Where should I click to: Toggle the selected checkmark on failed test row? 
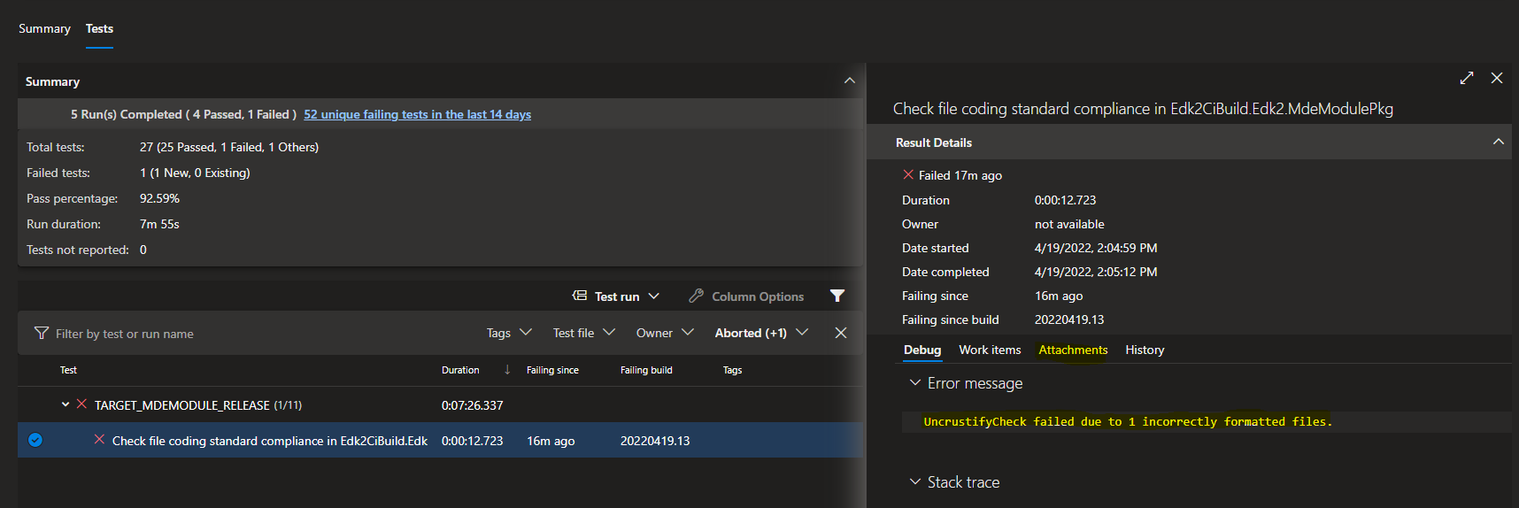(35, 440)
